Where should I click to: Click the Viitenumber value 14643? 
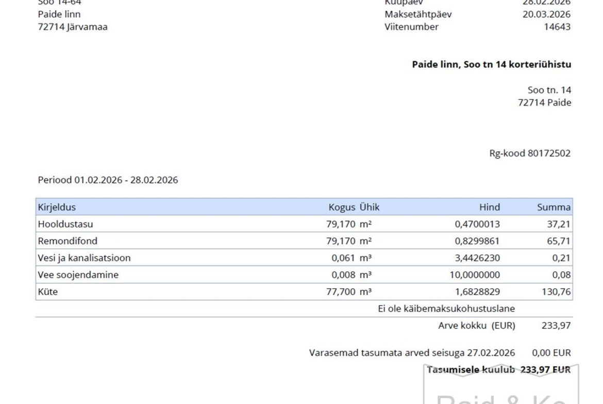point(557,27)
